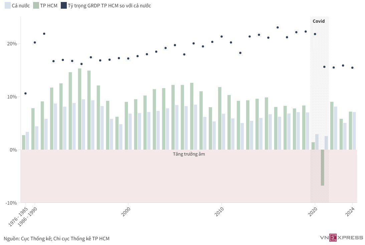This screenshot has height=245, width=365.
Task: Click the 20% y-axis label
Action: (12, 44)
